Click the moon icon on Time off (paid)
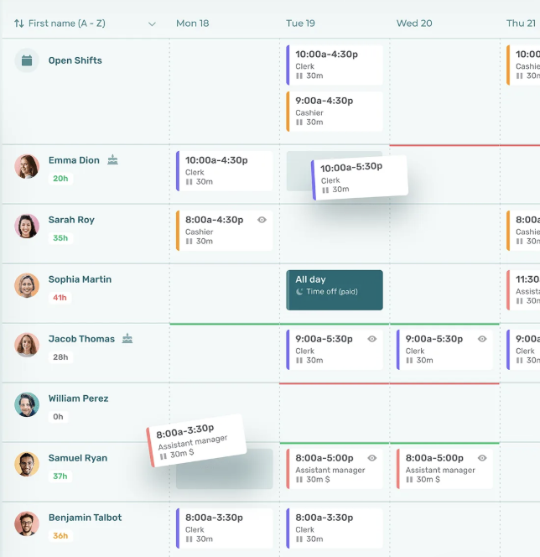The width and height of the screenshot is (540, 557). [x=299, y=292]
